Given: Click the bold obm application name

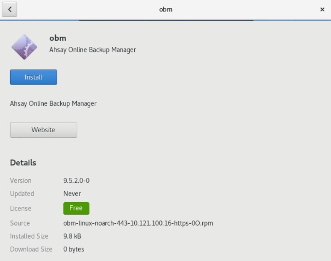Looking at the screenshot, I should 58,38.
